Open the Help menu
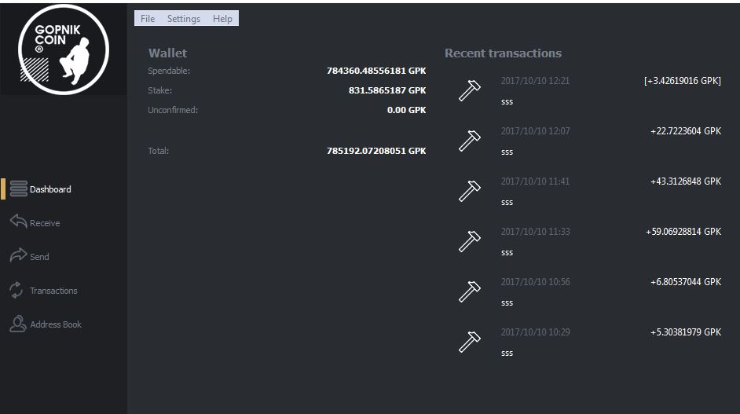 222,18
